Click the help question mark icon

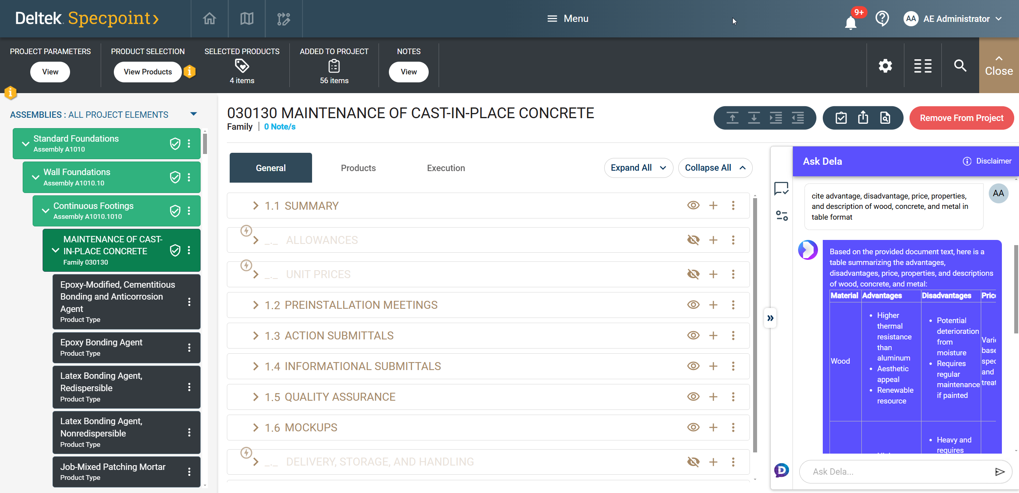(882, 19)
